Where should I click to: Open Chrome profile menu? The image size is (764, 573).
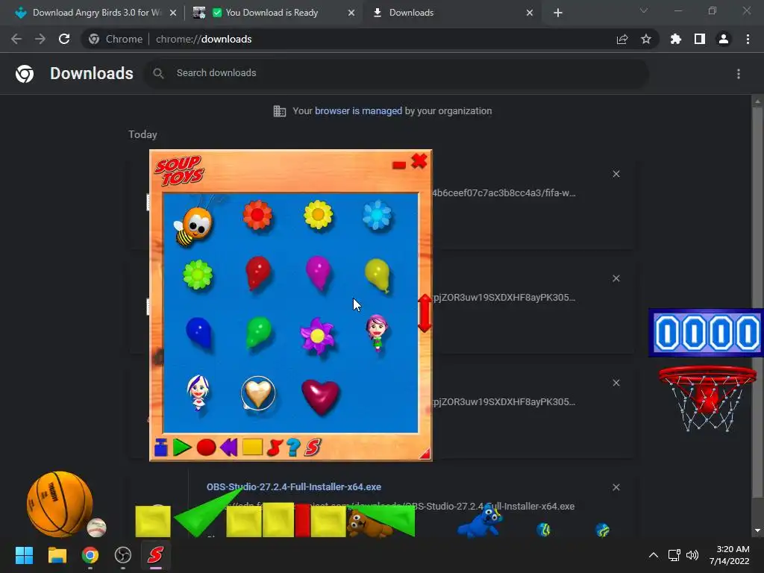724,39
